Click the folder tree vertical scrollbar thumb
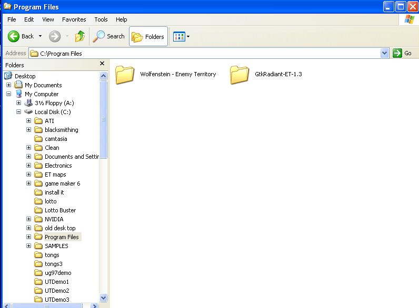The width and height of the screenshot is (419, 308). pyautogui.click(x=103, y=119)
